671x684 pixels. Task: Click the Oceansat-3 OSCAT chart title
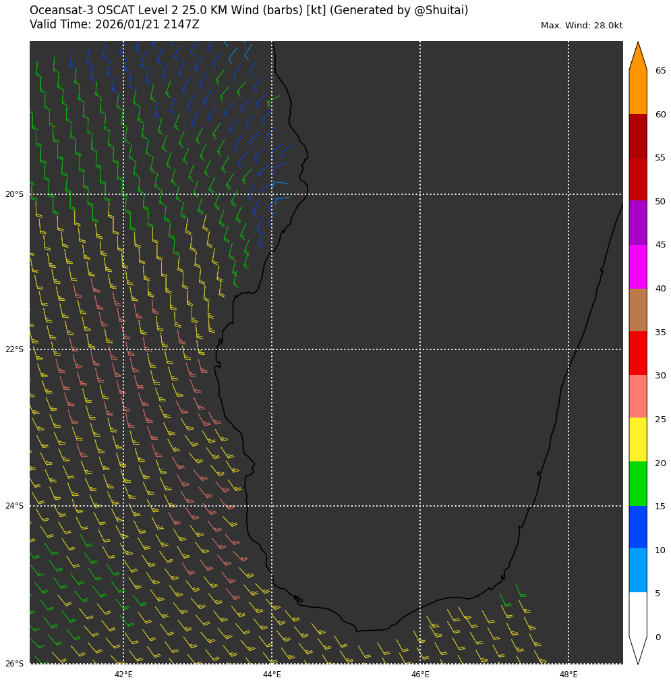[x=249, y=10]
